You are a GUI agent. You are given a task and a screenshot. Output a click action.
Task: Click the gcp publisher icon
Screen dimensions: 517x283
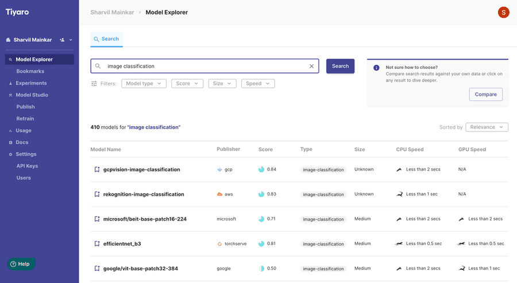(219, 169)
